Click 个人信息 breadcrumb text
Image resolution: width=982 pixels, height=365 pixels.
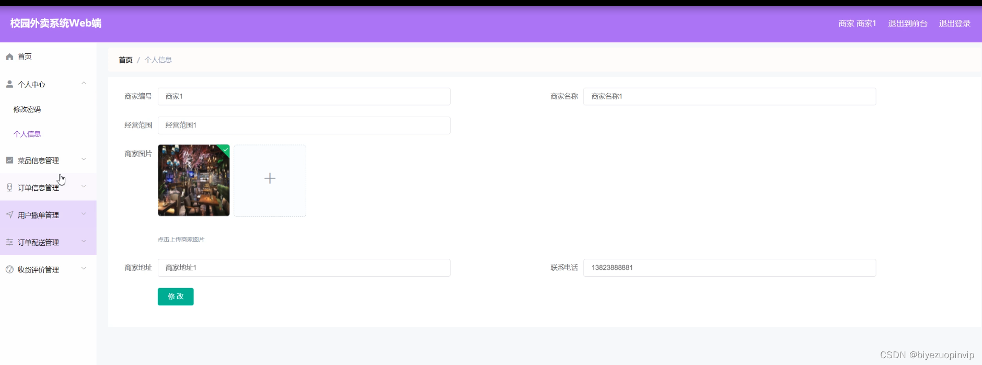pos(158,60)
